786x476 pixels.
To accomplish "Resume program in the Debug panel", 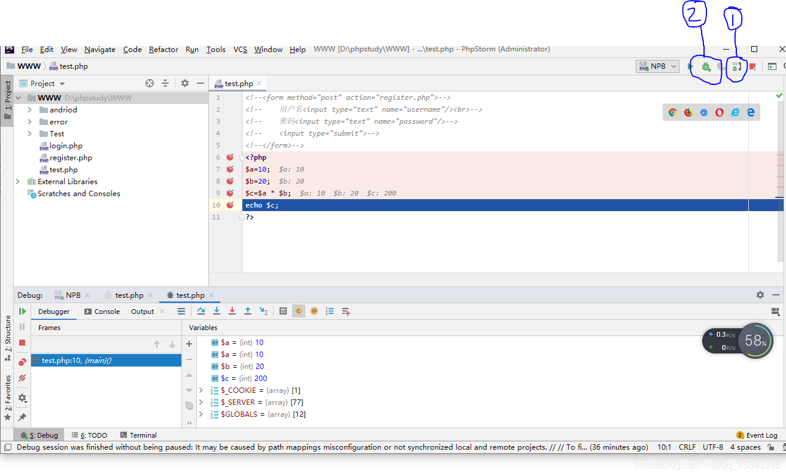I will (x=22, y=311).
